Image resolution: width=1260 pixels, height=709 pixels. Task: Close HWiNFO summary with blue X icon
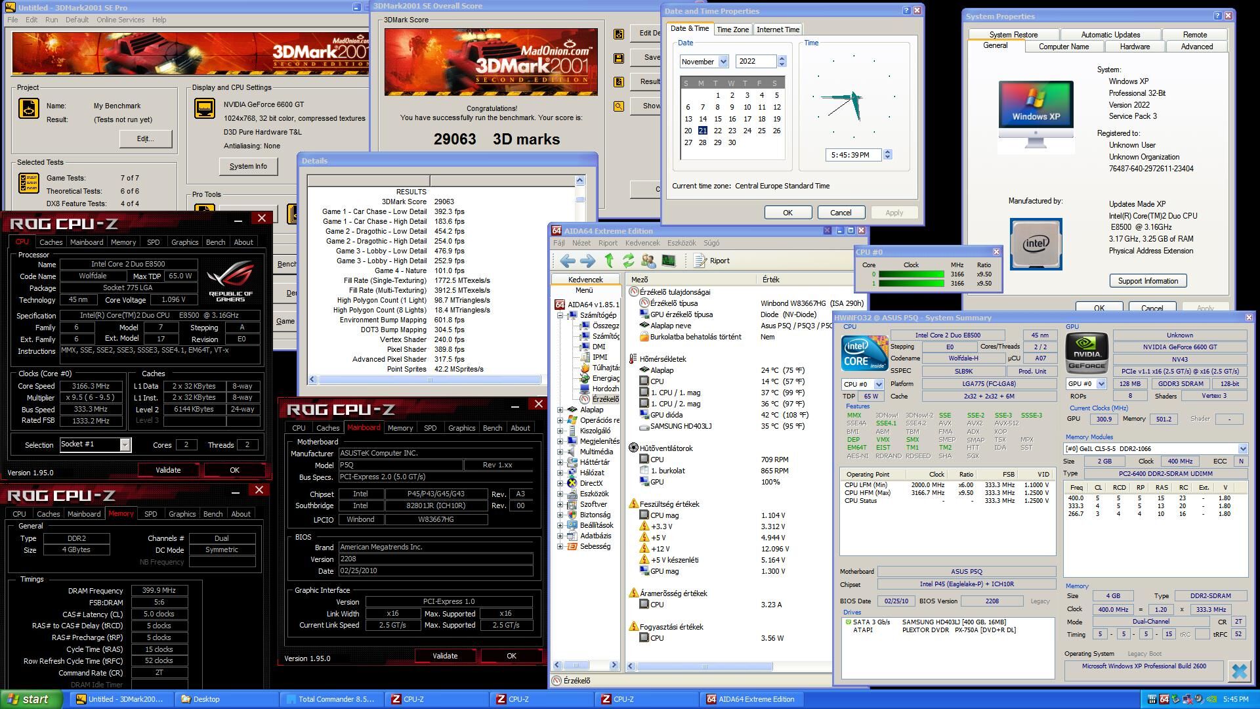pos(1238,671)
